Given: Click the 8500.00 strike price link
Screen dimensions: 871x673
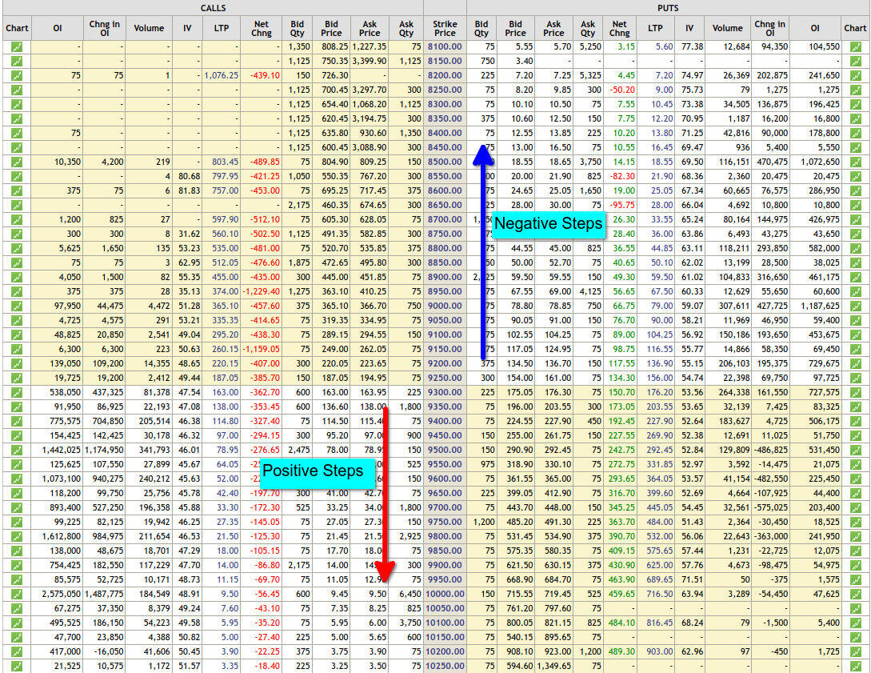Looking at the screenshot, I should pos(445,162).
